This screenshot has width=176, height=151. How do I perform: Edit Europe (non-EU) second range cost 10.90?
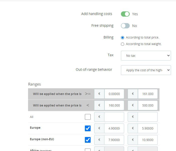click(147, 140)
